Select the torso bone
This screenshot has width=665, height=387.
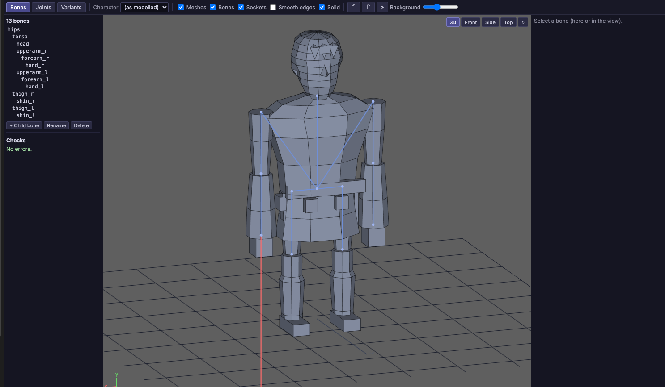[20, 37]
